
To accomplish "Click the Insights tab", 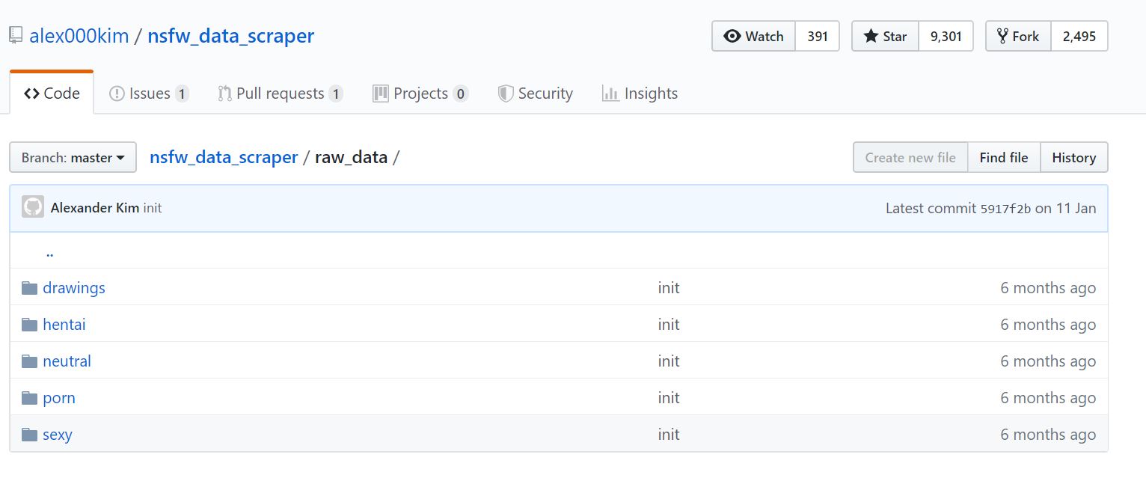I will click(x=640, y=94).
